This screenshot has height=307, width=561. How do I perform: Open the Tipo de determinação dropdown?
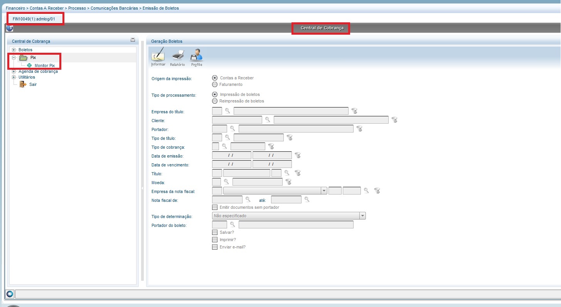(362, 216)
